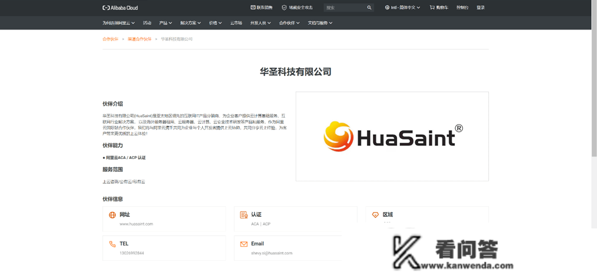Expand the 产品 menu dropdown
The image size is (597, 272).
(x=165, y=23)
